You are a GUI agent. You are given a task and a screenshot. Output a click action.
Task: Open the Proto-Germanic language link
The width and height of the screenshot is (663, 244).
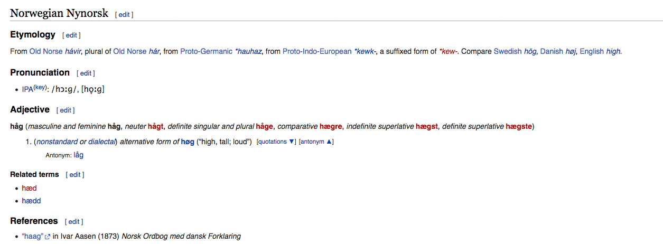(x=206, y=52)
